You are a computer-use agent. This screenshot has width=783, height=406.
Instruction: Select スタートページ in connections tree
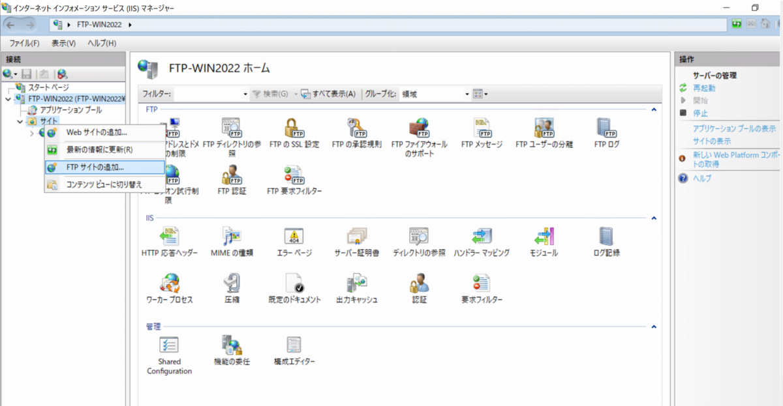pyautogui.click(x=48, y=87)
